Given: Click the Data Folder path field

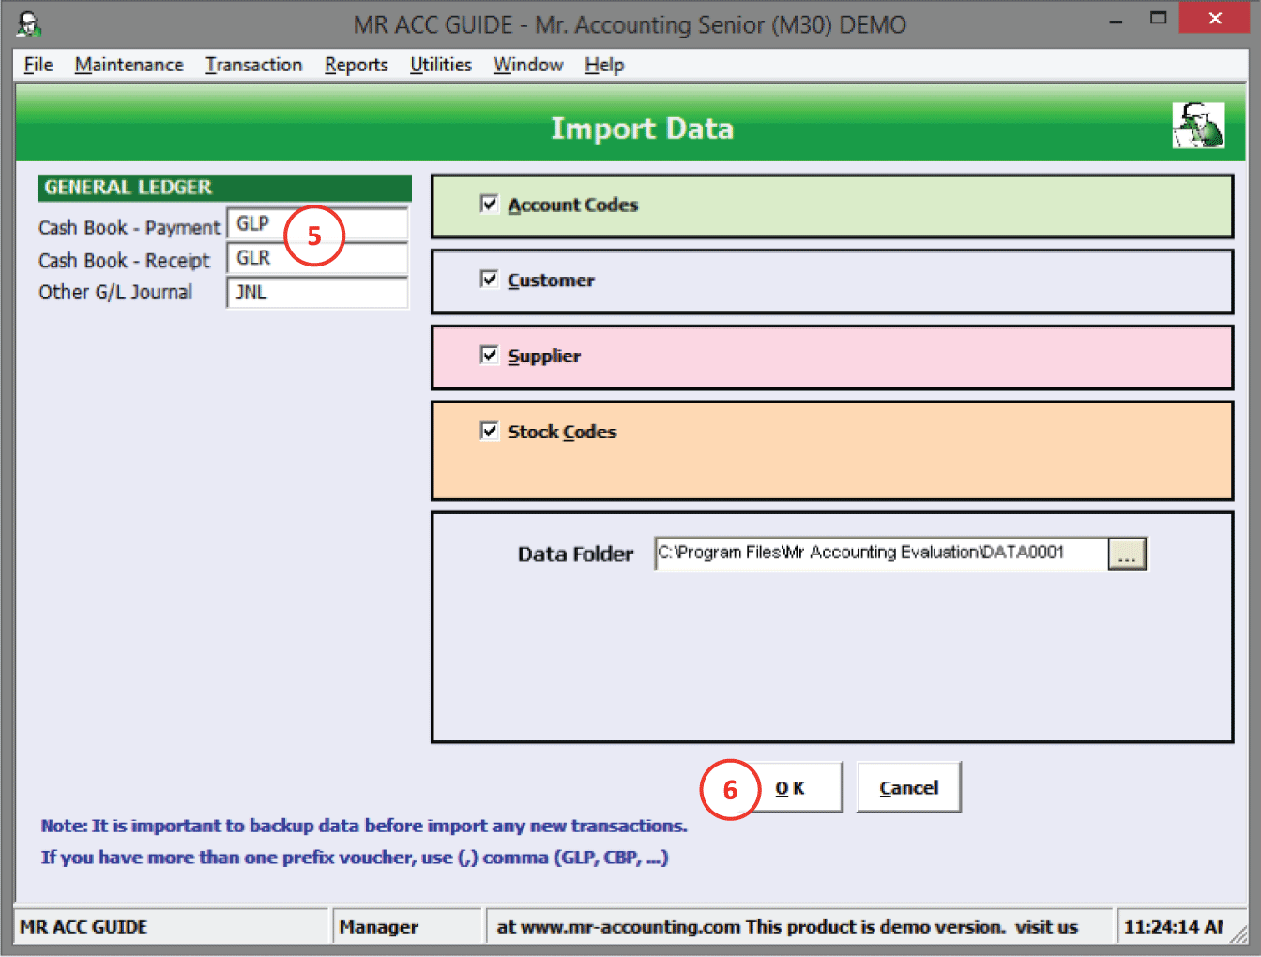Looking at the screenshot, I should (x=881, y=554).
